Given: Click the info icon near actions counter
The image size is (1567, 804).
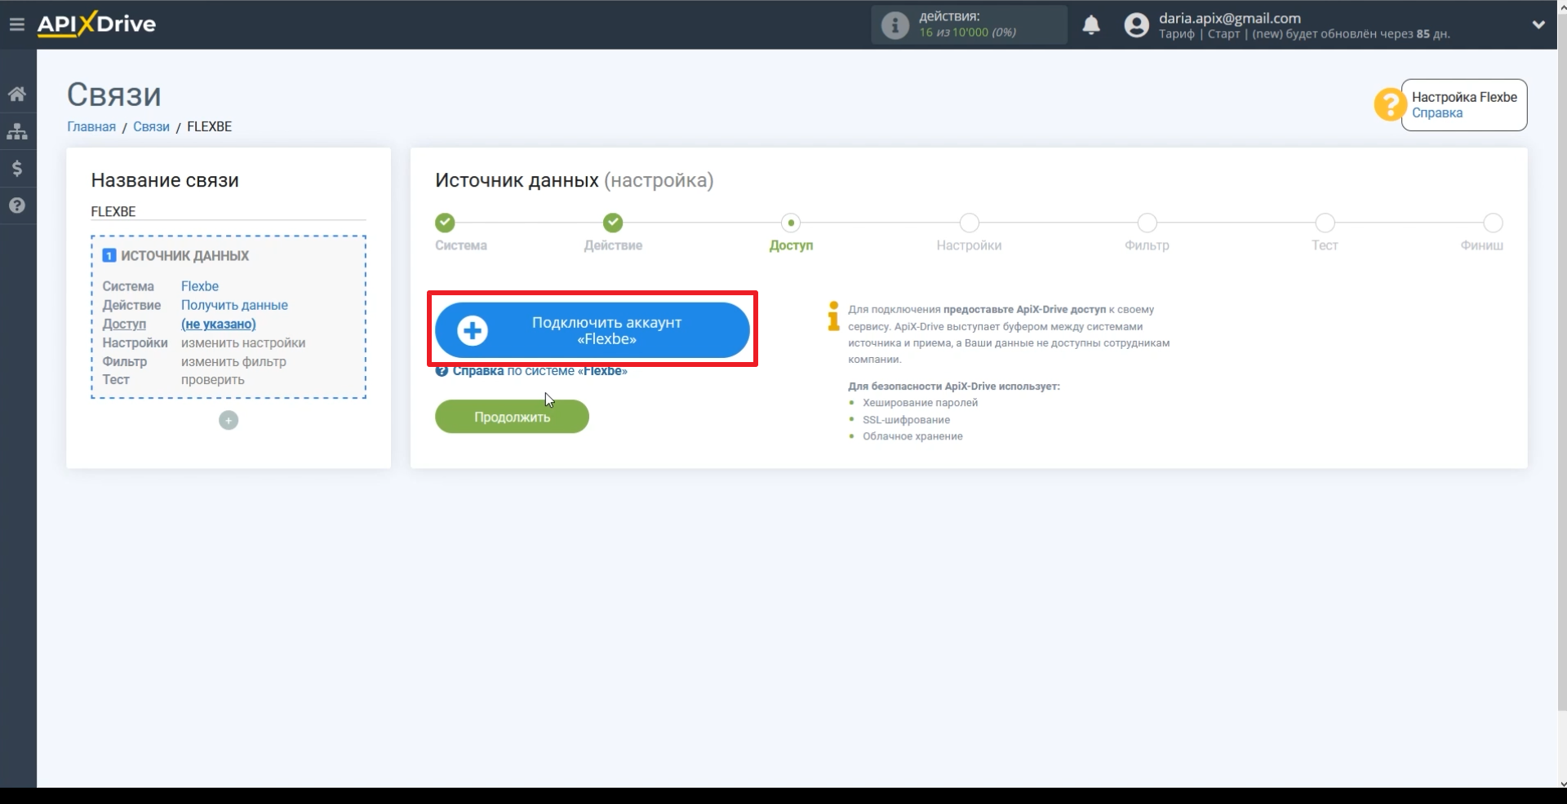Looking at the screenshot, I should pyautogui.click(x=895, y=25).
